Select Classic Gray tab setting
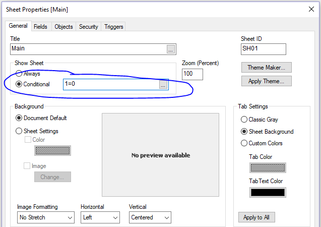The width and height of the screenshot is (321, 227). pyautogui.click(x=244, y=120)
